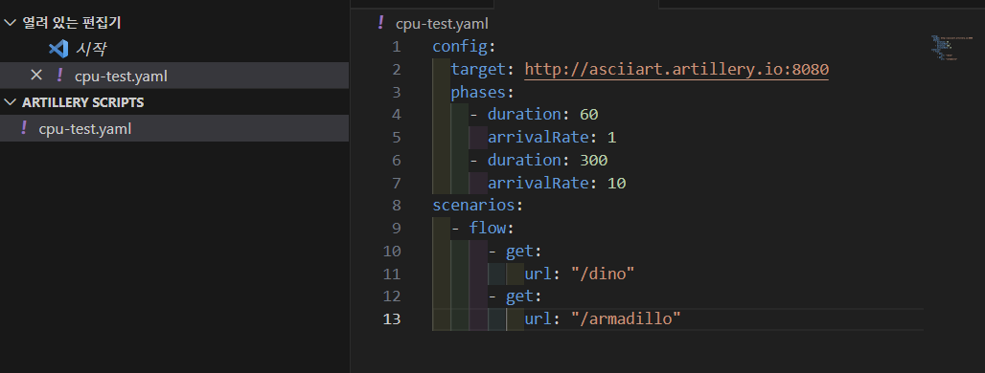Screen dimensions: 985x373
Task: Click the url key on line 11
Action: click(x=538, y=274)
